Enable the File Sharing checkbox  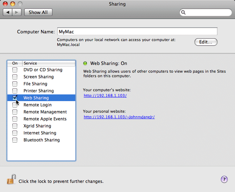(x=15, y=84)
